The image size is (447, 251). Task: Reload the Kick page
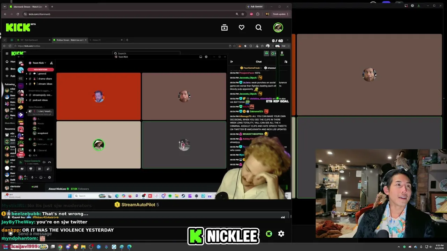pyautogui.click(x=17, y=14)
